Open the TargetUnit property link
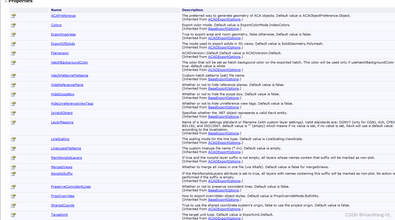This screenshot has height=220, width=395. click(x=59, y=215)
